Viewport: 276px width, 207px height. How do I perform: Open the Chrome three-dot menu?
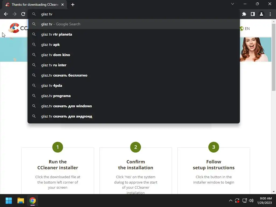tap(270, 14)
